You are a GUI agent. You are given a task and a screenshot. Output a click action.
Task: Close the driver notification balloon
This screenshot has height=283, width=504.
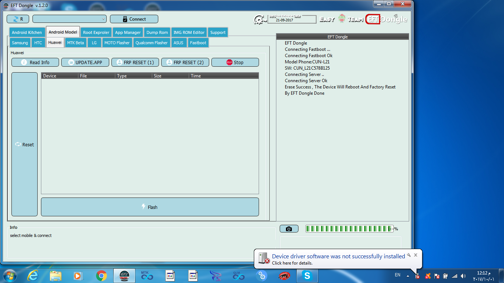(x=415, y=255)
